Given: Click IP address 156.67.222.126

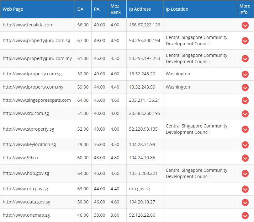Looking at the screenshot, I should click(x=145, y=25).
